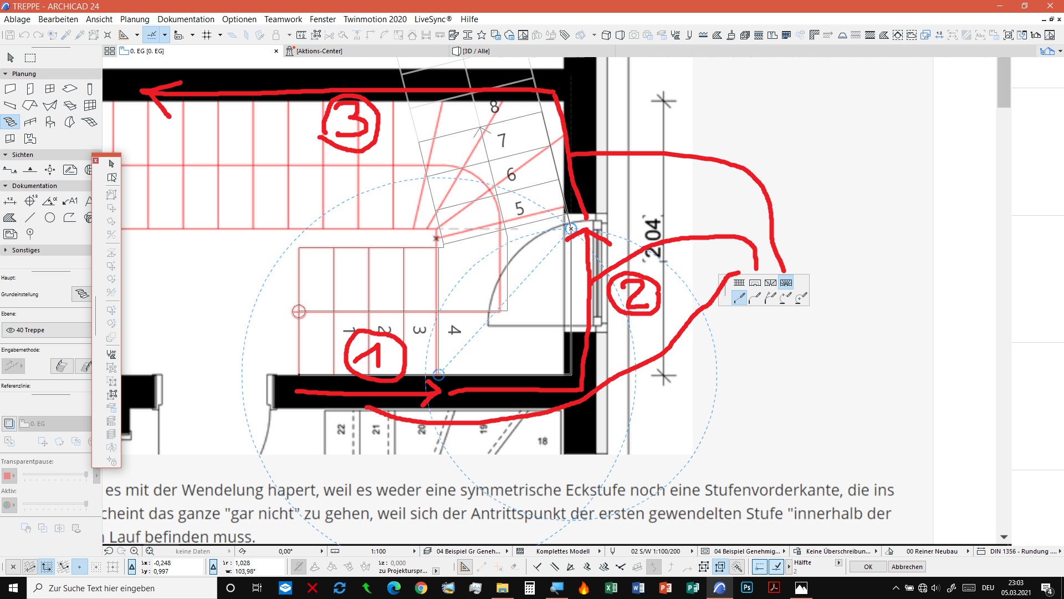Choose the Railing tool icon

point(30,121)
